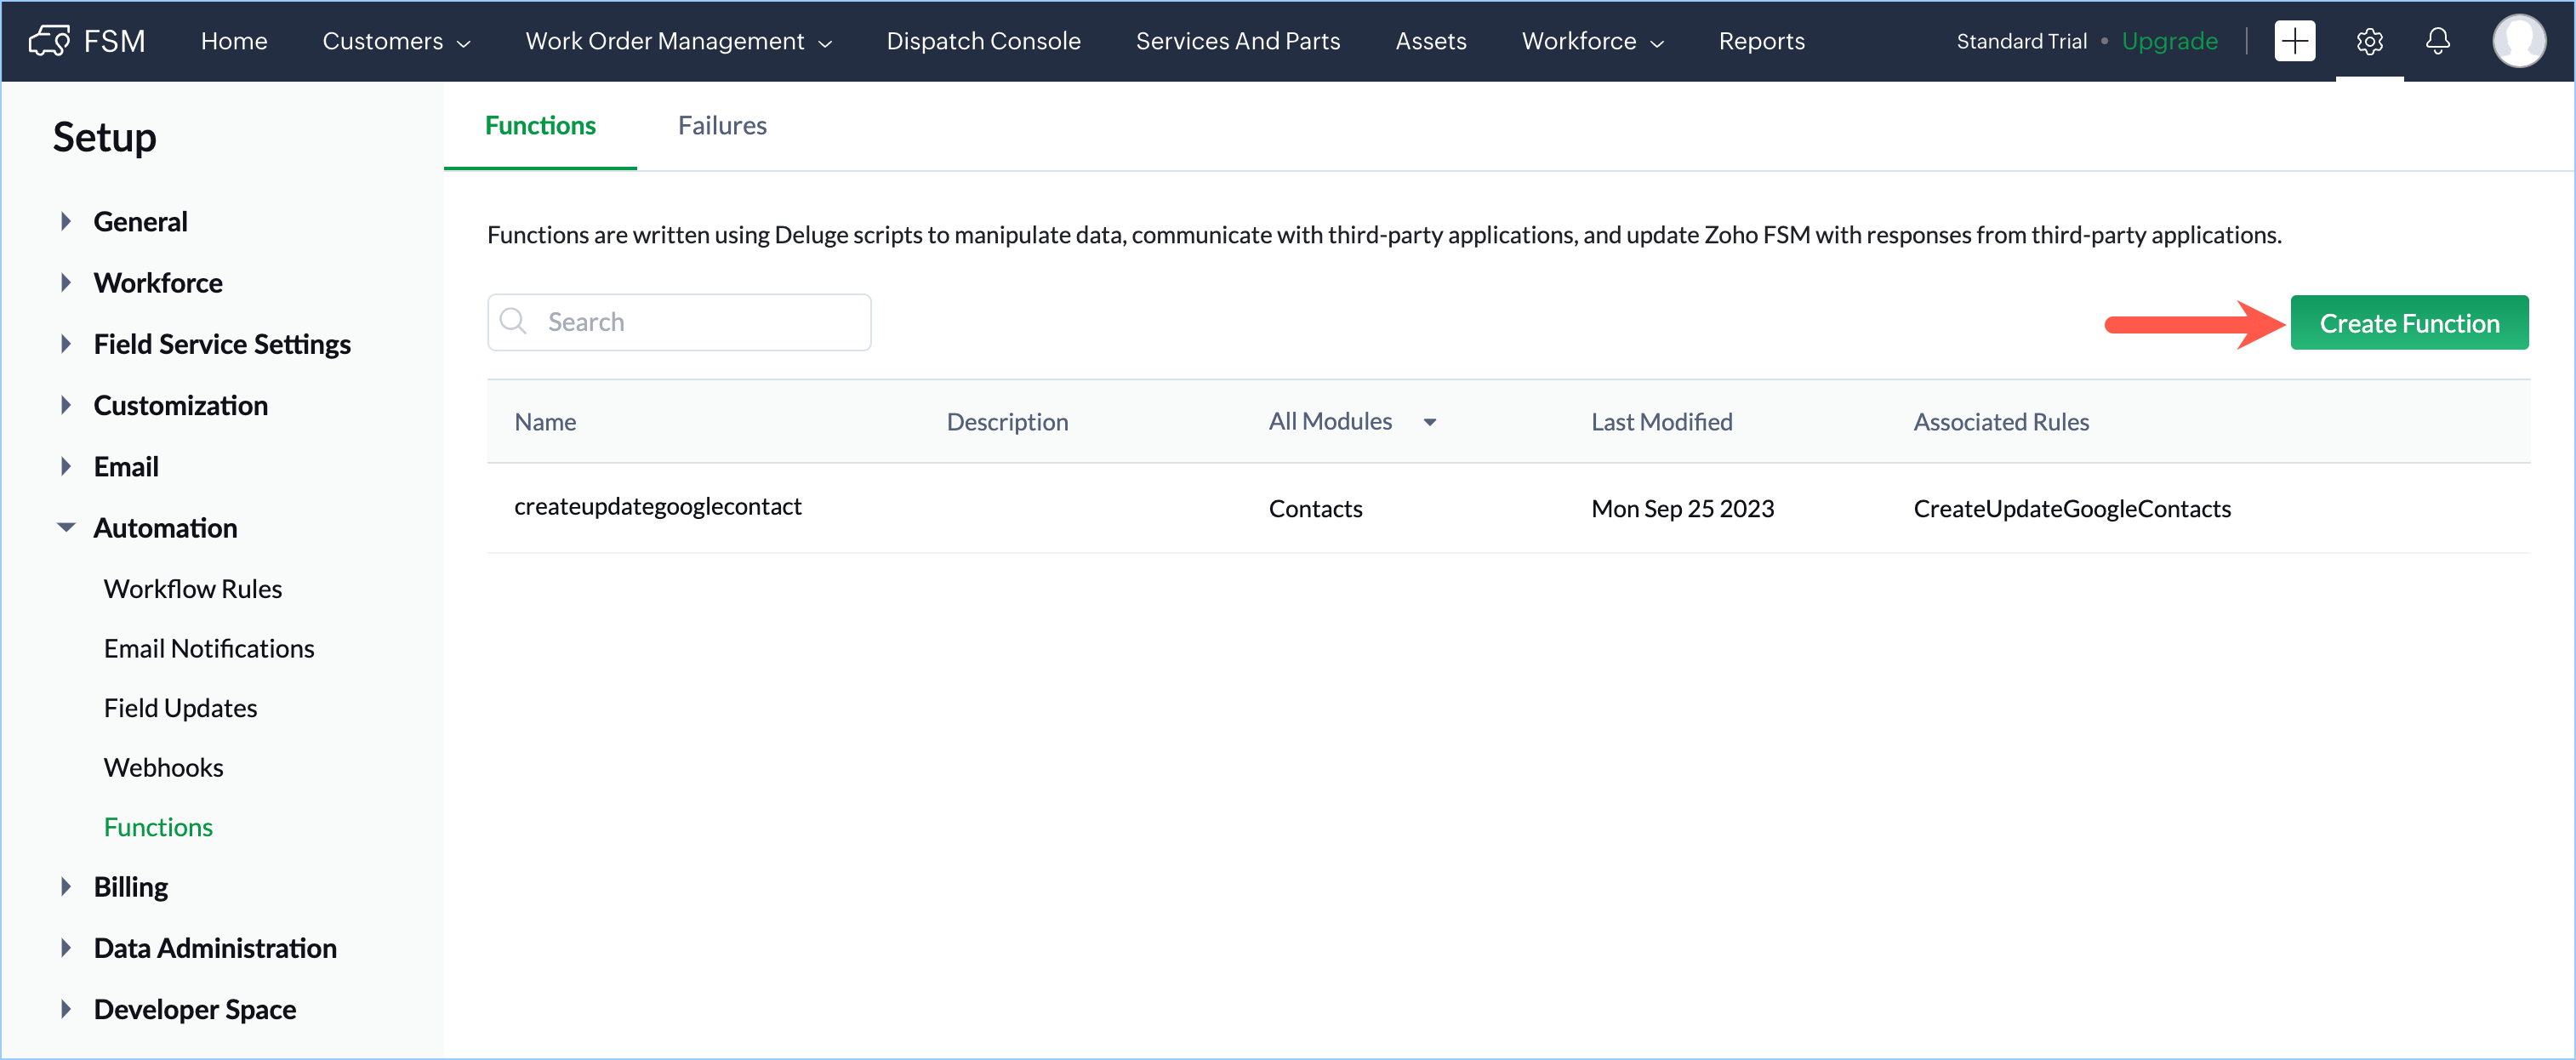Open Services And Parts page
This screenshot has height=1060, width=2576.
1237,41
